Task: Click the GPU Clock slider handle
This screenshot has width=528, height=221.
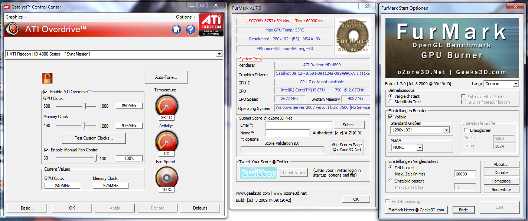Action: pyautogui.click(x=84, y=106)
